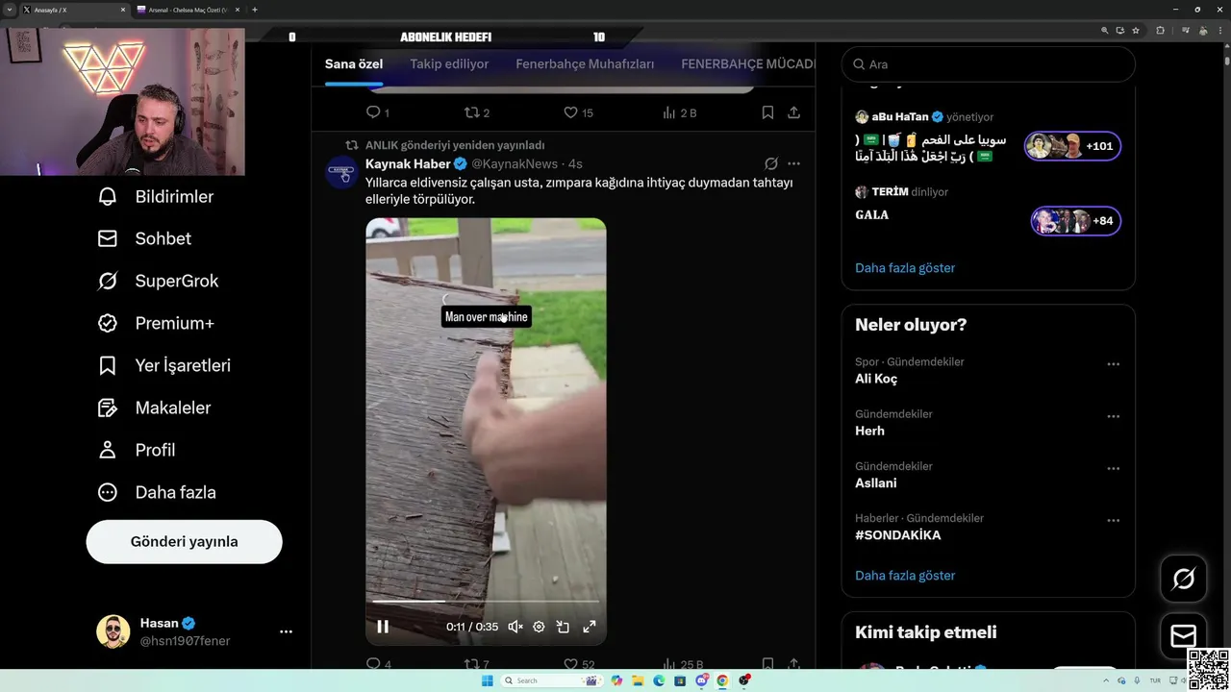Open options for the Ali Koç trend
Screen dimensions: 1231x692
tap(1113, 364)
